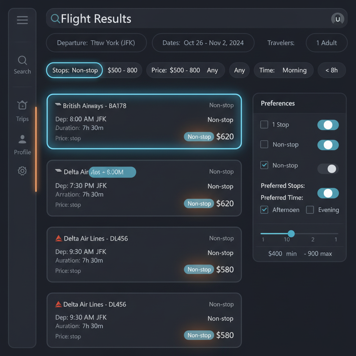Select the British Airways BA178 flight card
The height and width of the screenshot is (356, 356).
144,121
